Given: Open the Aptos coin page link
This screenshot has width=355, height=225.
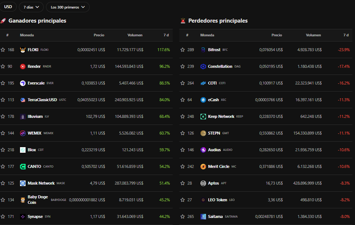Looking at the screenshot, I should [x=213, y=183].
